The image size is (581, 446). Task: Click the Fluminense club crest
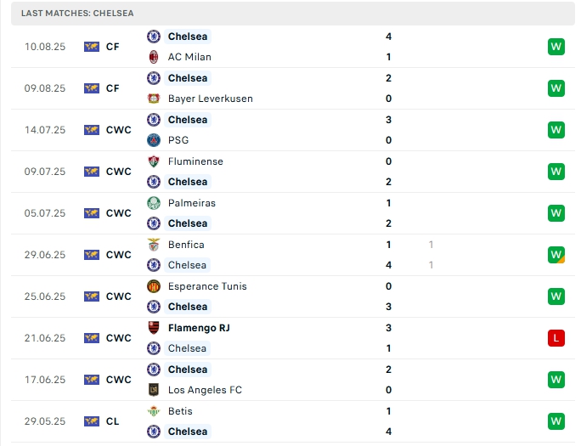[154, 161]
